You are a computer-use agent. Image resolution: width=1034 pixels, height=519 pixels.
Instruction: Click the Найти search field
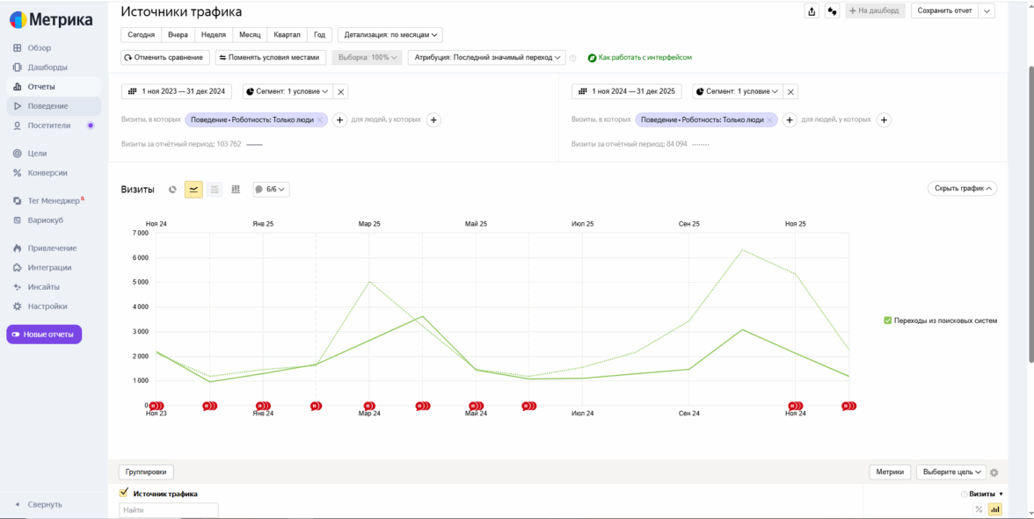point(168,510)
